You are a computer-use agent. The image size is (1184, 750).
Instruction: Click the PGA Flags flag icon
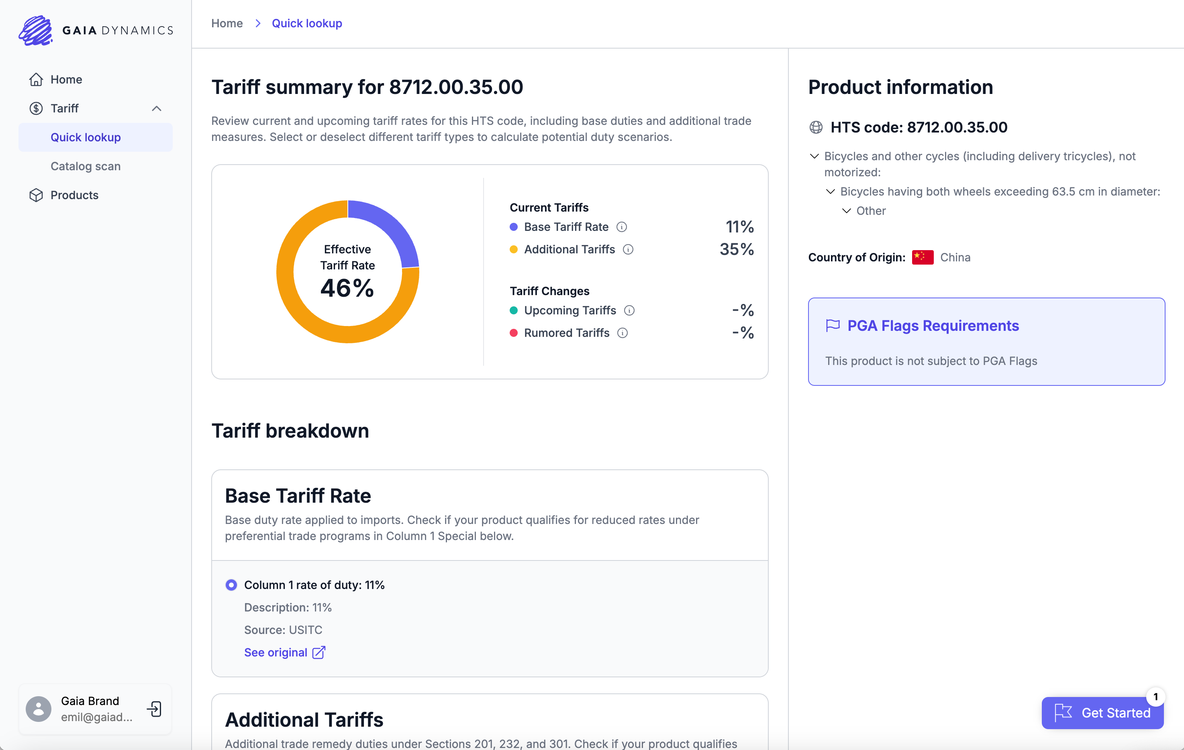coord(833,325)
